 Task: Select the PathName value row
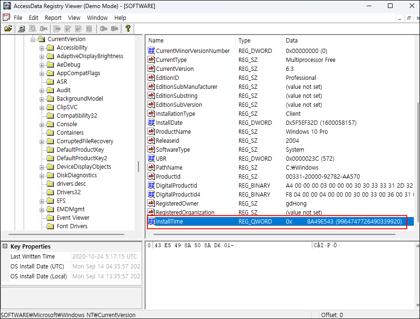click(x=281, y=167)
